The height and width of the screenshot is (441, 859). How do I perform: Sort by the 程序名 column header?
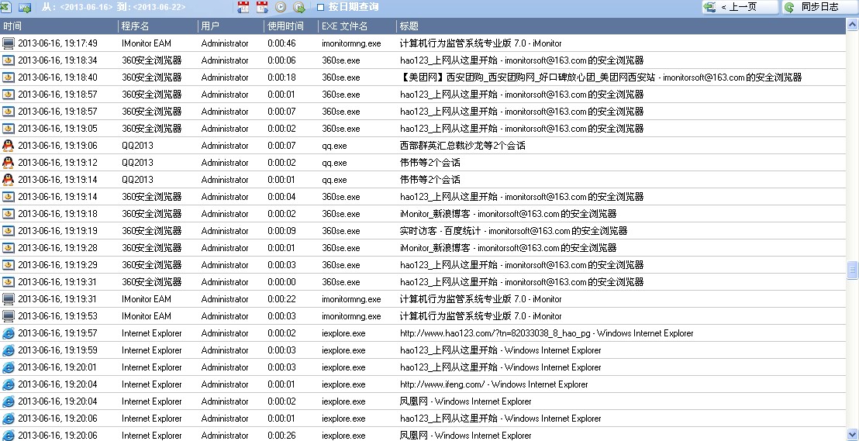pyautogui.click(x=158, y=26)
